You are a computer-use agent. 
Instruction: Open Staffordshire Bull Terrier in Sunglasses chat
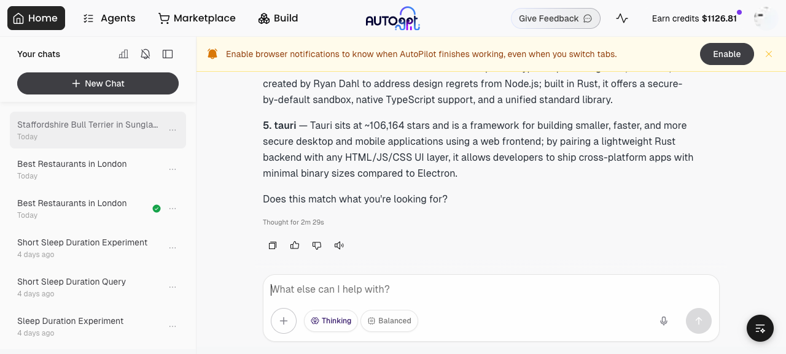coord(88,130)
